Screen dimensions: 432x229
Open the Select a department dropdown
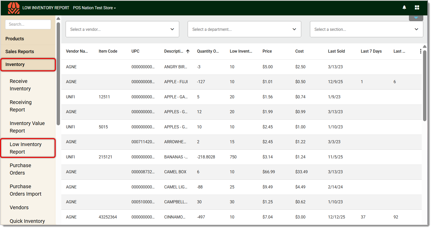pos(244,29)
